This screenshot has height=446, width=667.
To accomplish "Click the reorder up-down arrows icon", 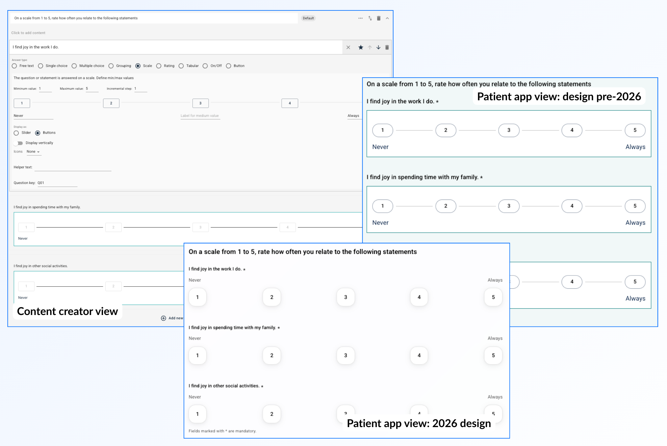I will click(x=370, y=18).
